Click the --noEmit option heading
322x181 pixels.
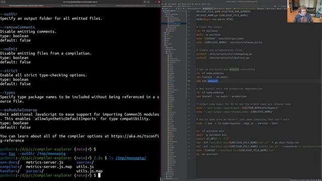coord(9,49)
